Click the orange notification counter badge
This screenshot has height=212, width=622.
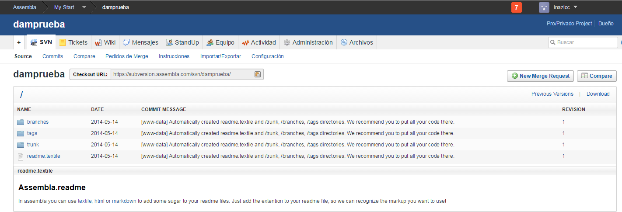pos(516,7)
